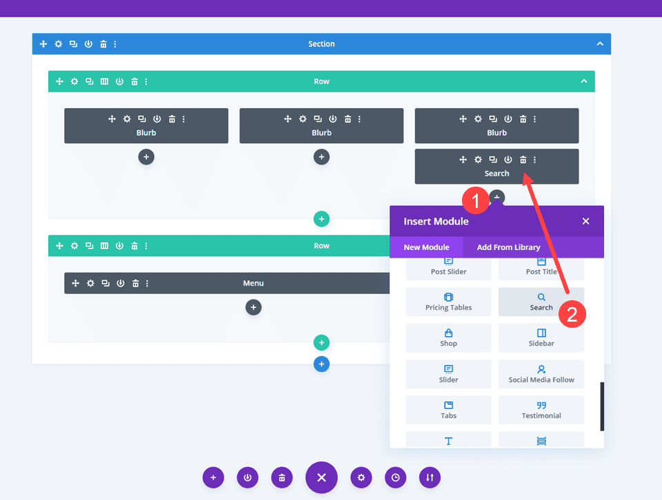Insert the Testimonial module

[x=541, y=410]
